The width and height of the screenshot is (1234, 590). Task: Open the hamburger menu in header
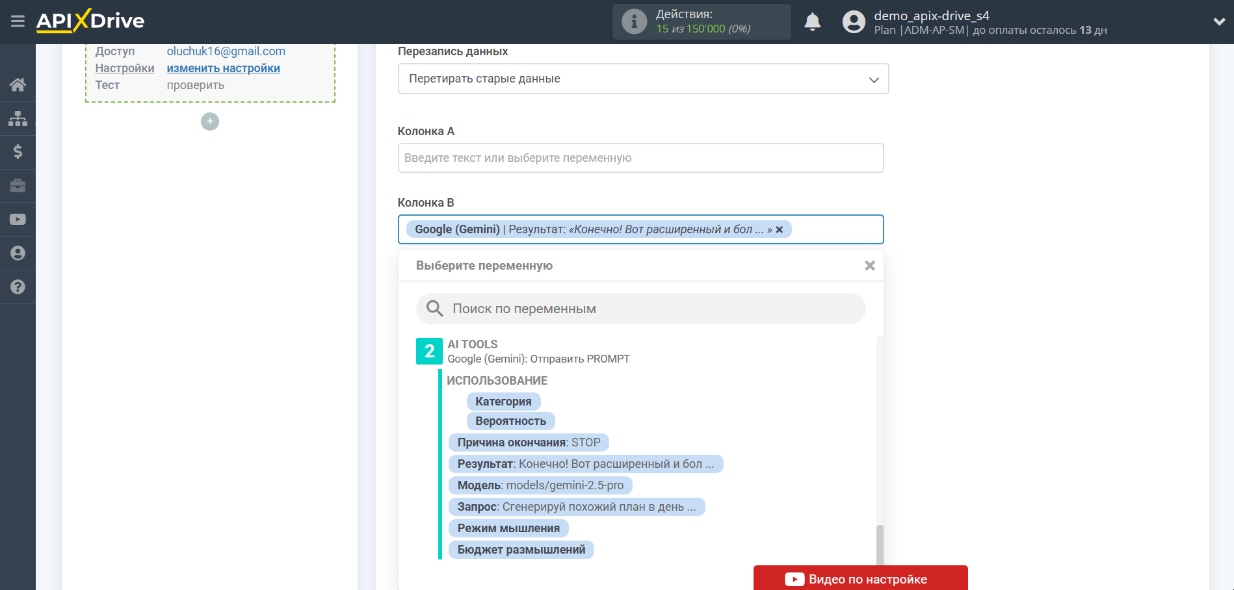pyautogui.click(x=18, y=21)
